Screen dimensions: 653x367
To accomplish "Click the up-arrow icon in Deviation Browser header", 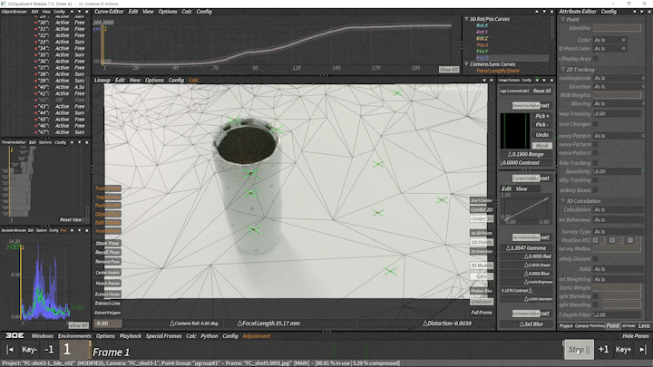I will (x=72, y=230).
